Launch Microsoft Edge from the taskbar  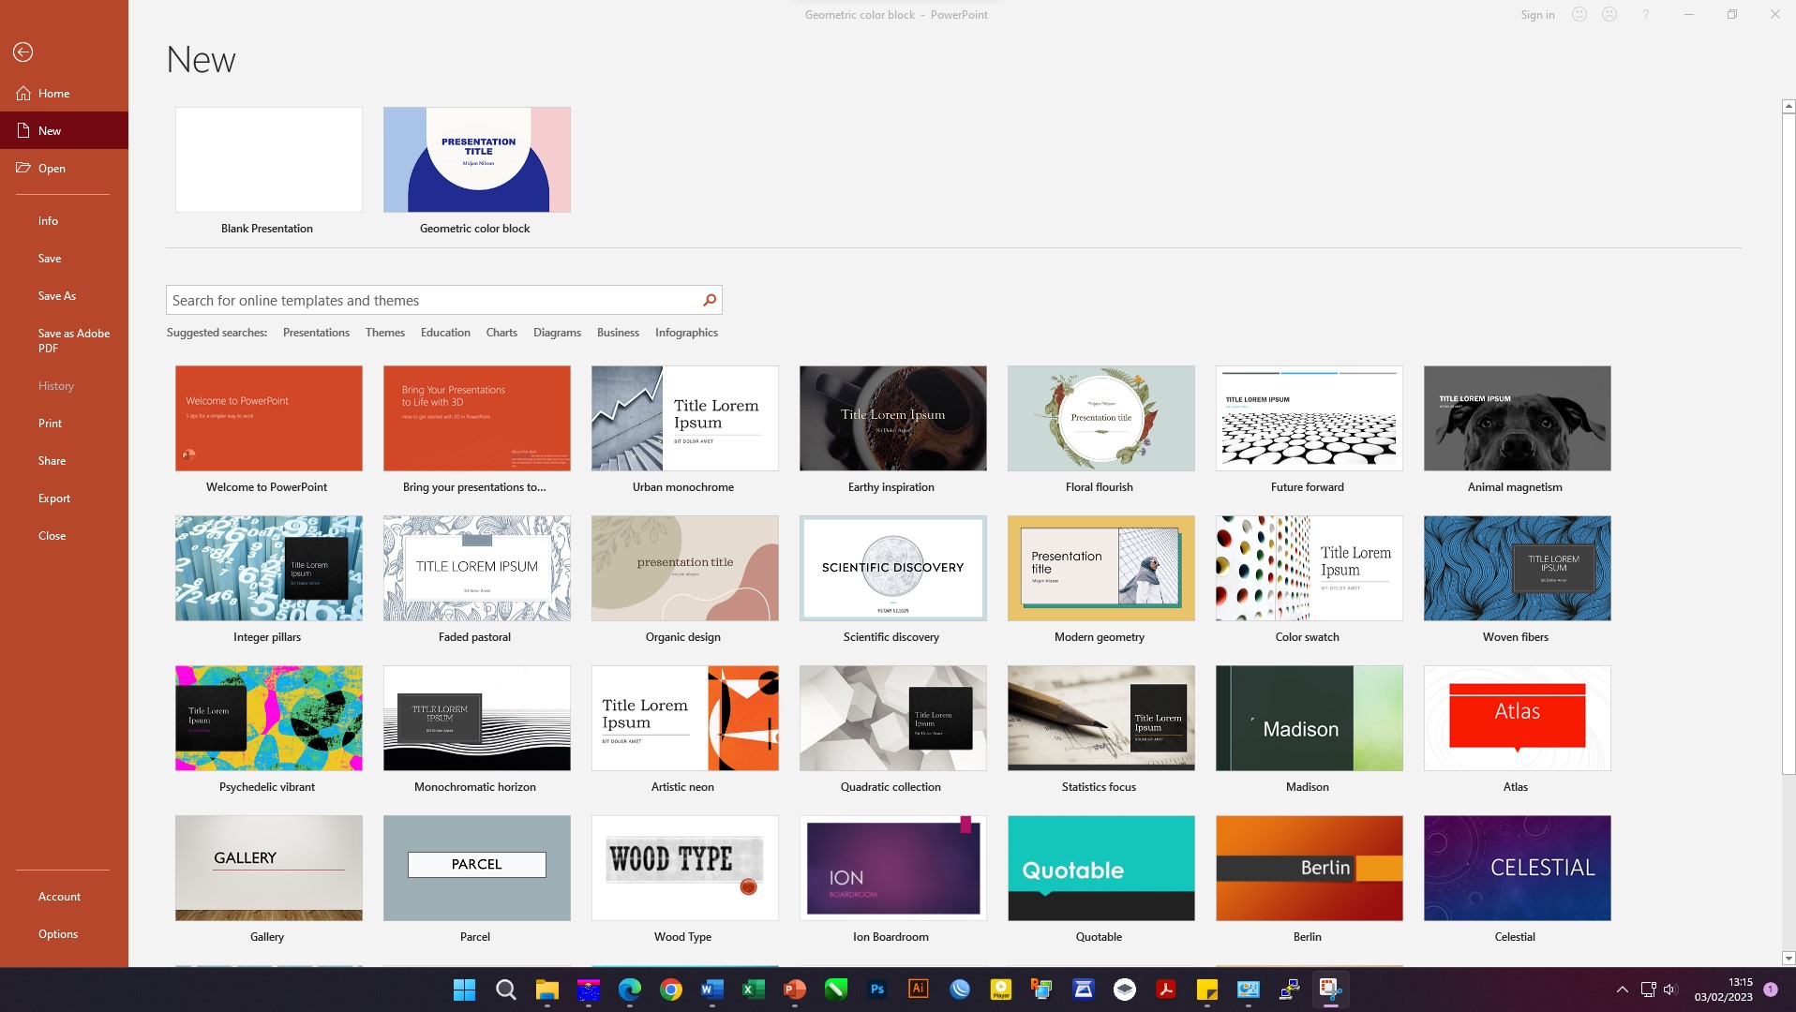click(x=629, y=990)
